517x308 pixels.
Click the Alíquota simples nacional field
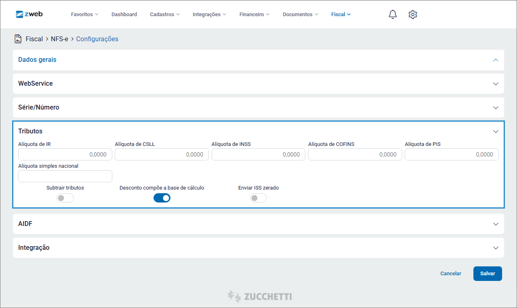pos(65,176)
